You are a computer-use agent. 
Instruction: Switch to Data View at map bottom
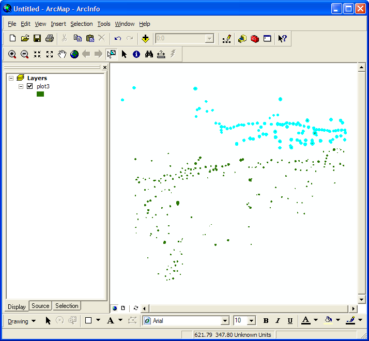[x=115, y=308]
